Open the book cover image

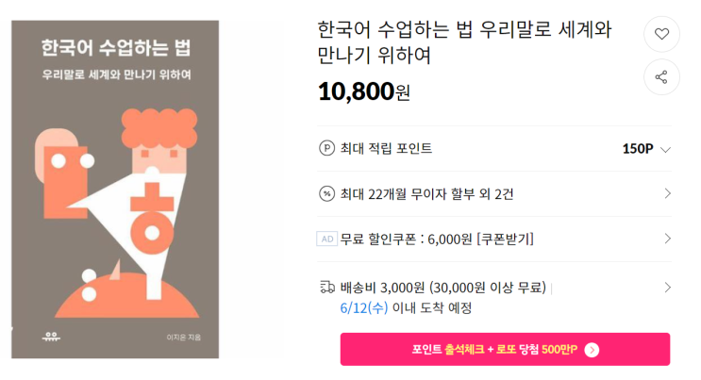116,190
